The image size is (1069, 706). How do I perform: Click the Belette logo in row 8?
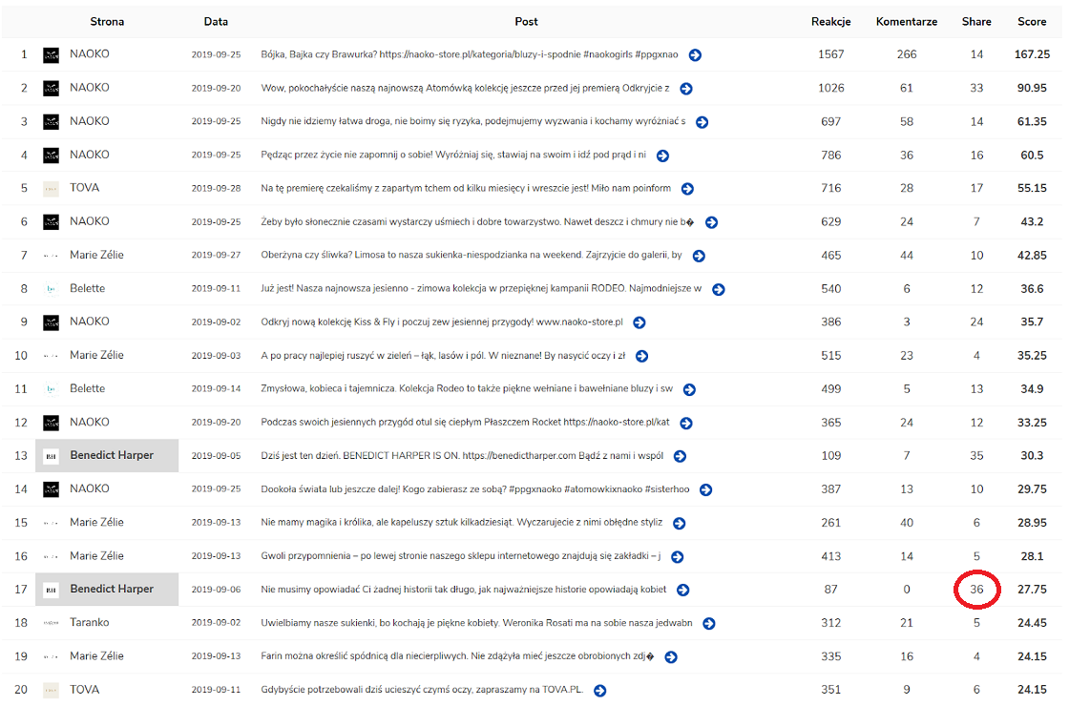(x=52, y=289)
